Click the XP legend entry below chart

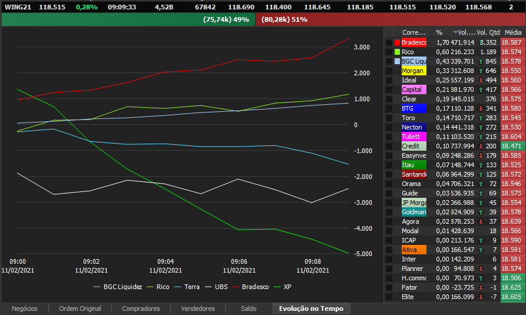tap(283, 287)
